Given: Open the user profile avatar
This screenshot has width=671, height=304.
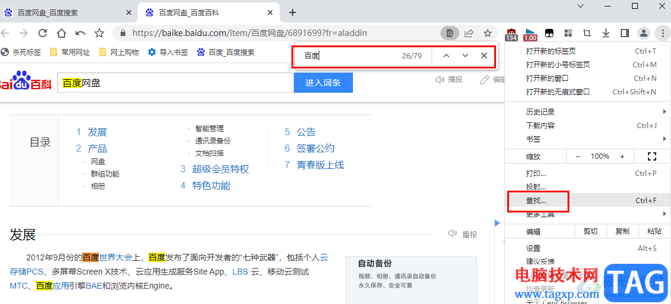Looking at the screenshot, I should click(643, 33).
